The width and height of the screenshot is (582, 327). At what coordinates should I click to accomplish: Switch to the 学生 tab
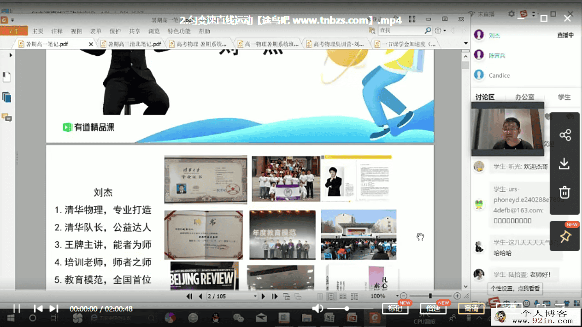564,97
